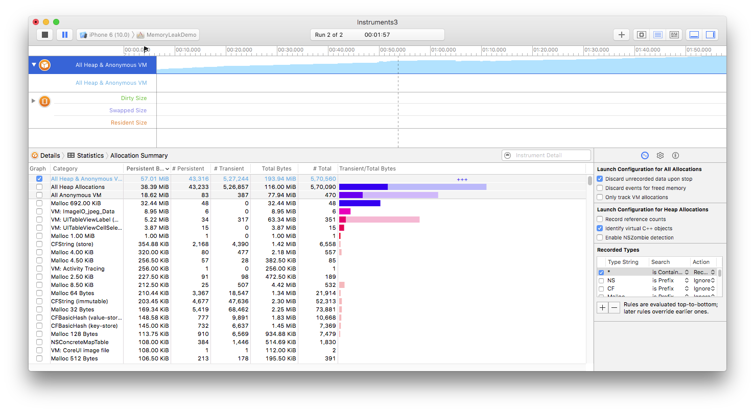This screenshot has height=412, width=755.
Task: Select the NSConcreteMapTable row
Action: (x=307, y=342)
